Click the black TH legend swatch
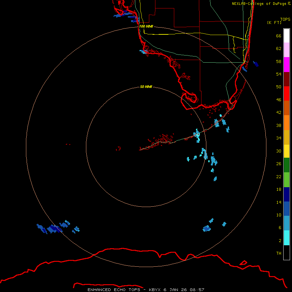 click(286, 252)
